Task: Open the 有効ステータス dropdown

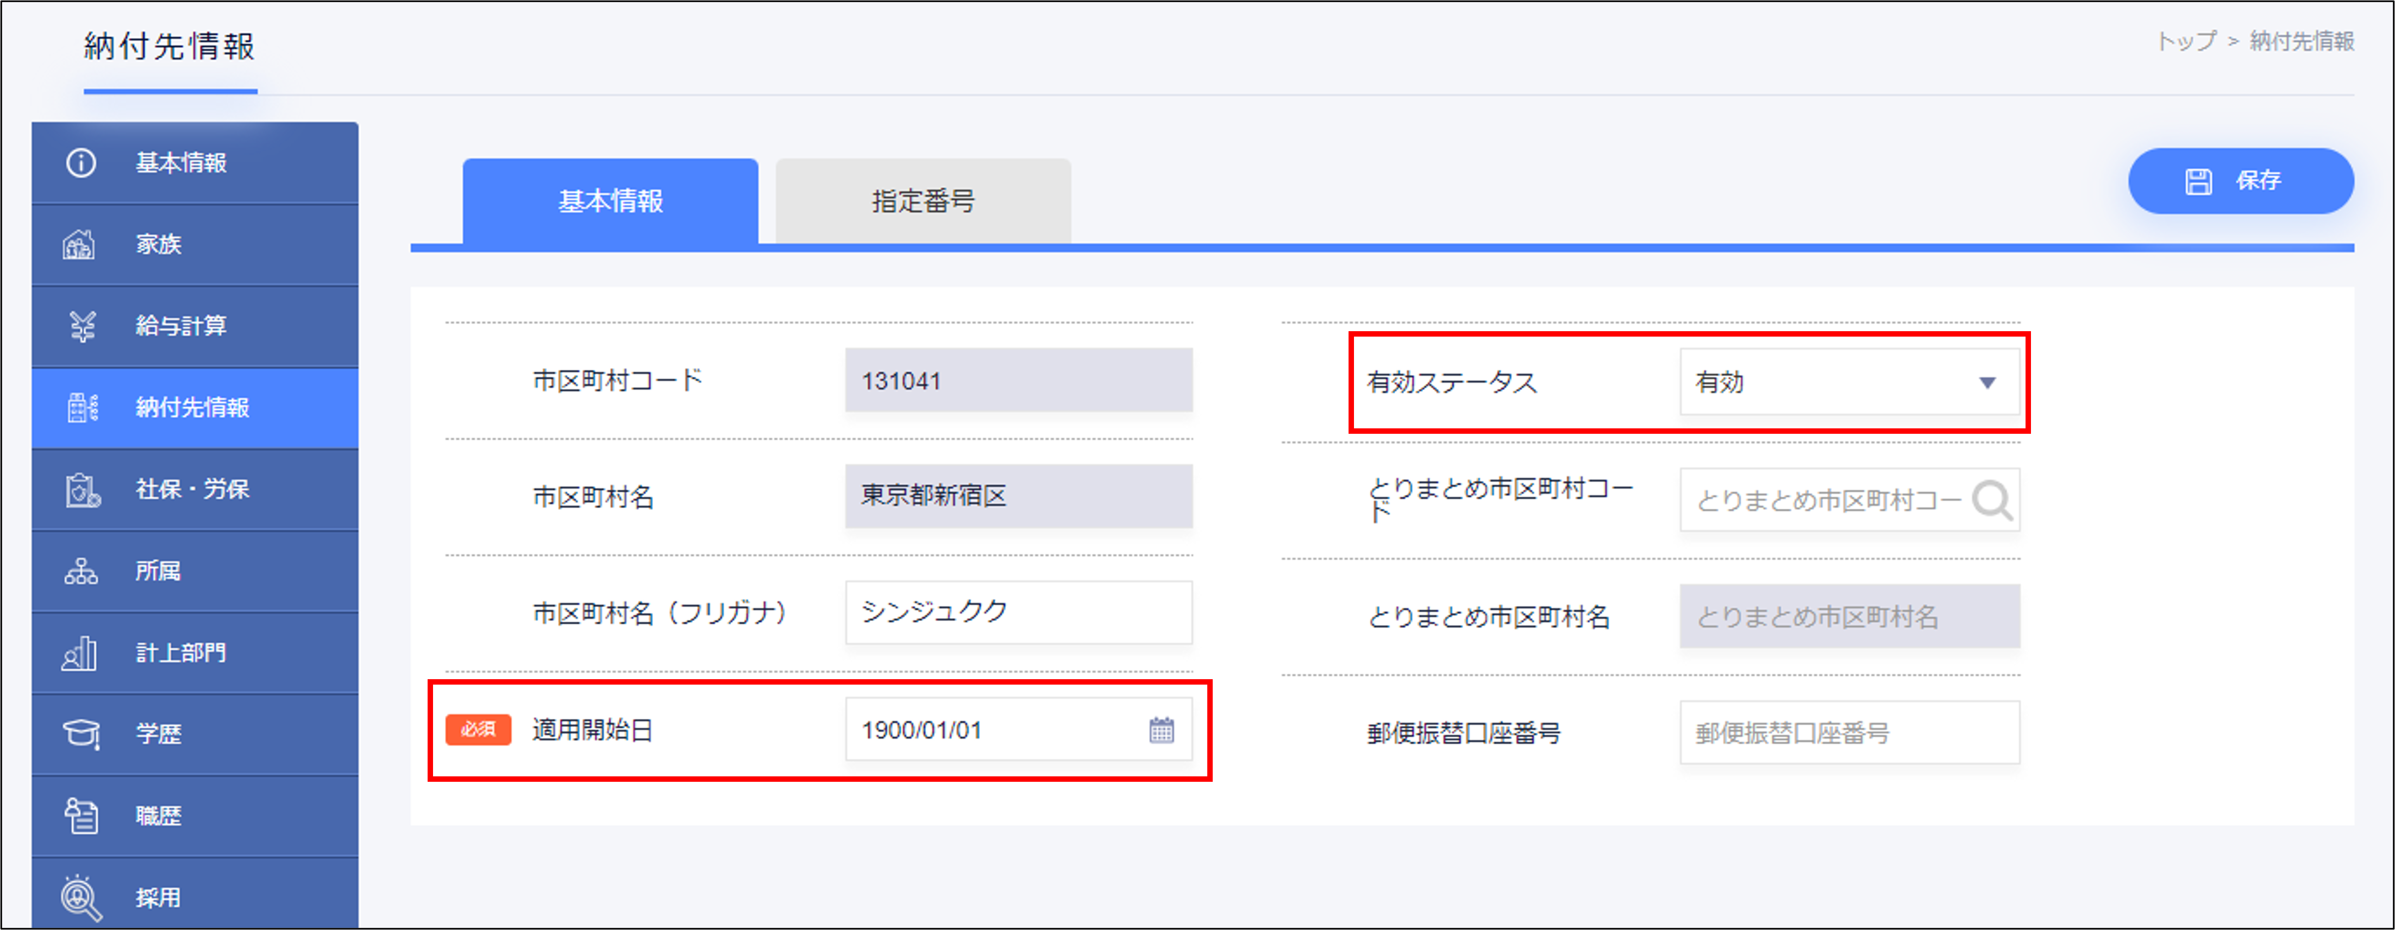Action: (1850, 381)
